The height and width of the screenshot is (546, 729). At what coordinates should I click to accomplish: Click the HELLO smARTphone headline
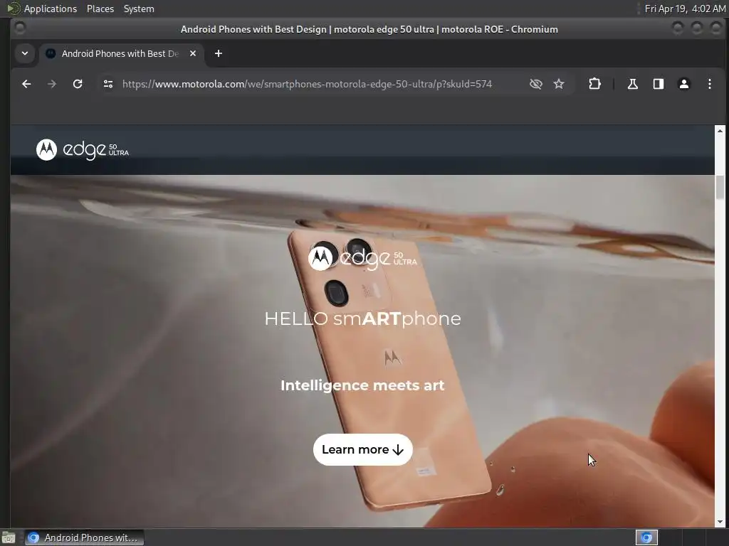click(362, 318)
